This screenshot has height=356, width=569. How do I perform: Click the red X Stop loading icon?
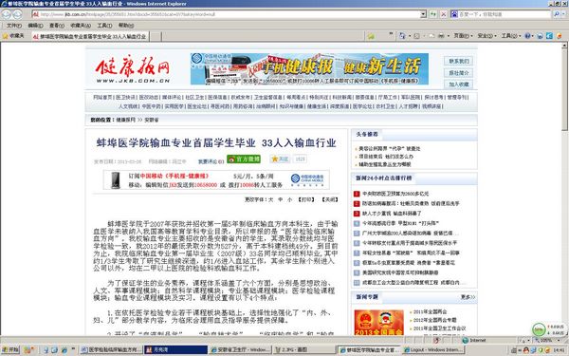[x=443, y=14]
